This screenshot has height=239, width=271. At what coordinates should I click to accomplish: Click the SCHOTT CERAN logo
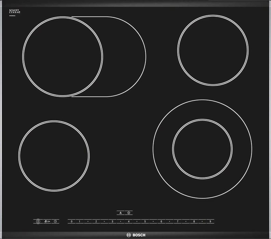[15, 11]
